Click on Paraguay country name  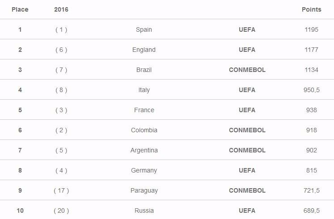[x=144, y=190]
